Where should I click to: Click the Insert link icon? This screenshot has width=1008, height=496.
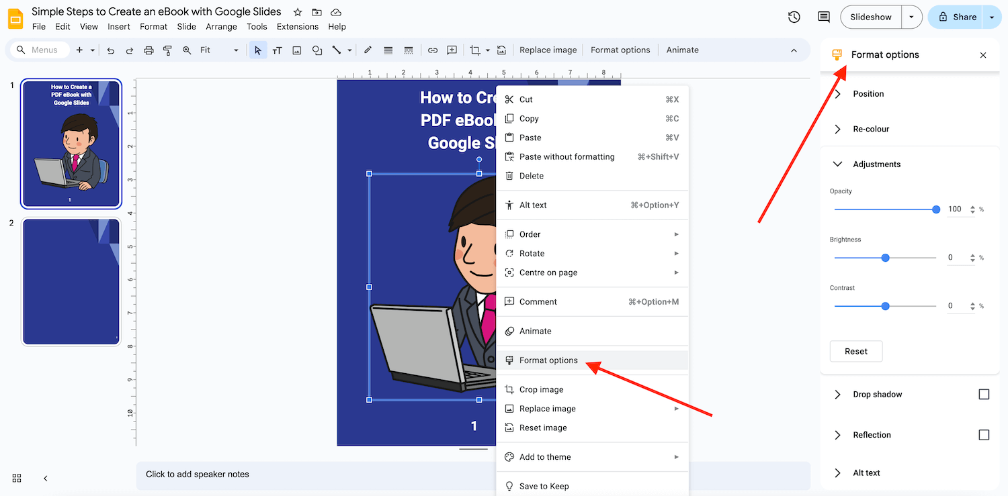tap(433, 50)
